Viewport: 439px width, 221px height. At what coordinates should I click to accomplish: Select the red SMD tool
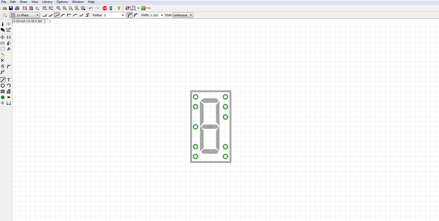point(9,97)
